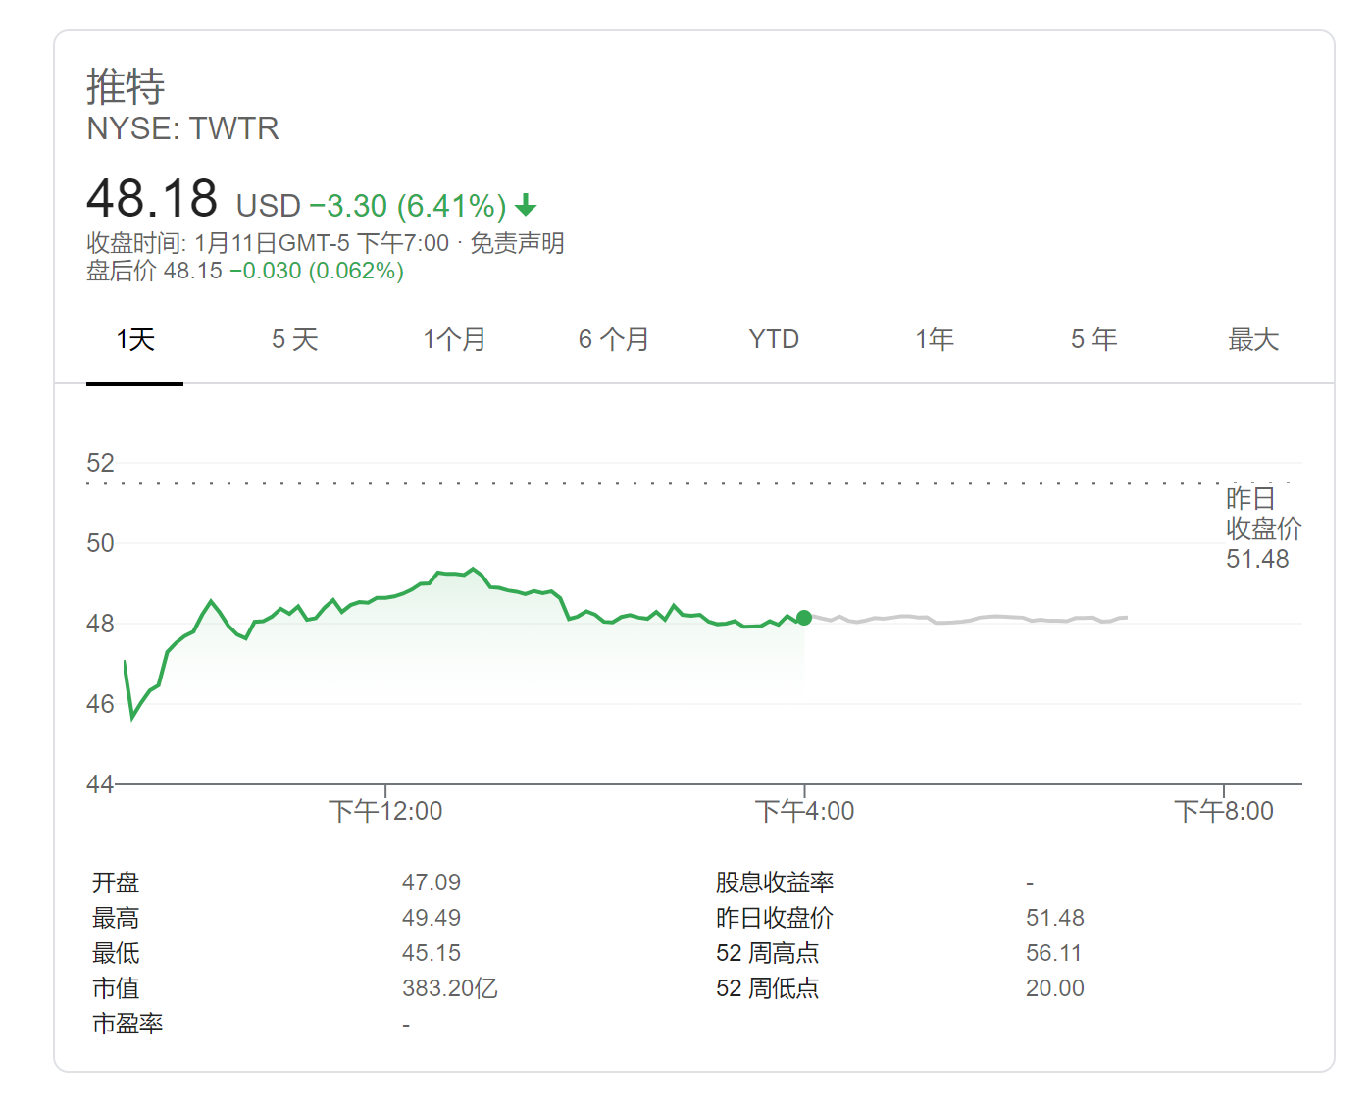Click the NYSE: TWTR ticker label
This screenshot has width=1371, height=1106.
(183, 128)
